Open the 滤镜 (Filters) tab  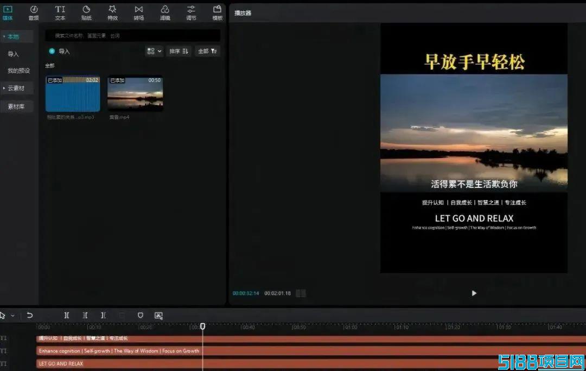pyautogui.click(x=165, y=12)
